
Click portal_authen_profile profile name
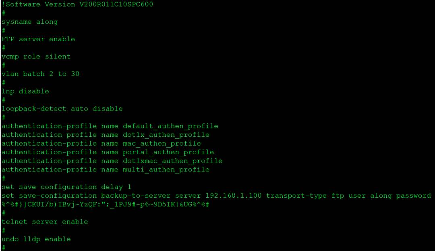[168, 152]
